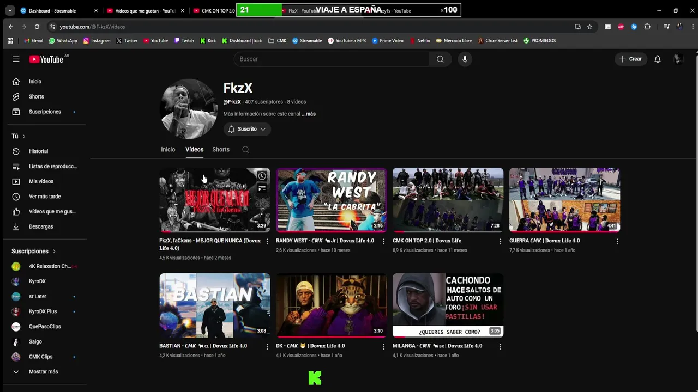
Task: Click the YouTube logo
Action: tap(47, 59)
